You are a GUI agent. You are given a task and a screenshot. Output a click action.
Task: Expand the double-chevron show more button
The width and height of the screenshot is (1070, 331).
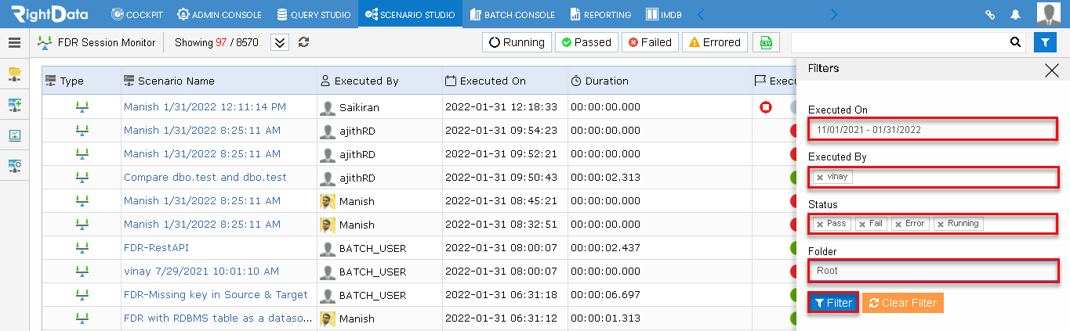click(280, 42)
